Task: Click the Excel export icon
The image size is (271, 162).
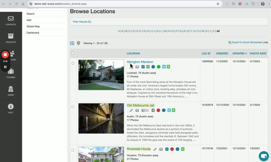Action: pos(230,42)
